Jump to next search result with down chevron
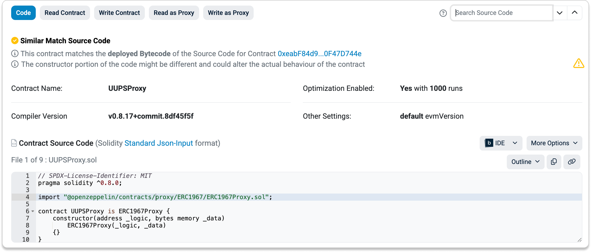This screenshot has height=252, width=591. (x=560, y=13)
